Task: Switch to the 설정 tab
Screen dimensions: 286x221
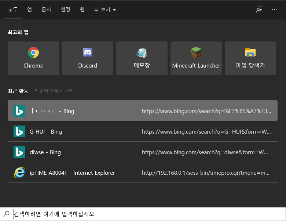Action: point(65,10)
